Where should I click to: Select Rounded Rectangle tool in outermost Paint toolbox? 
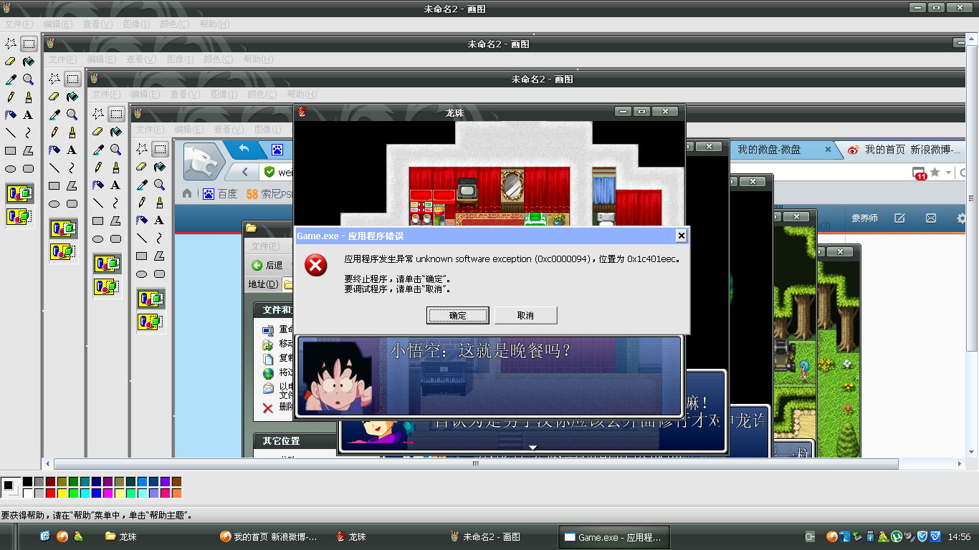point(29,168)
